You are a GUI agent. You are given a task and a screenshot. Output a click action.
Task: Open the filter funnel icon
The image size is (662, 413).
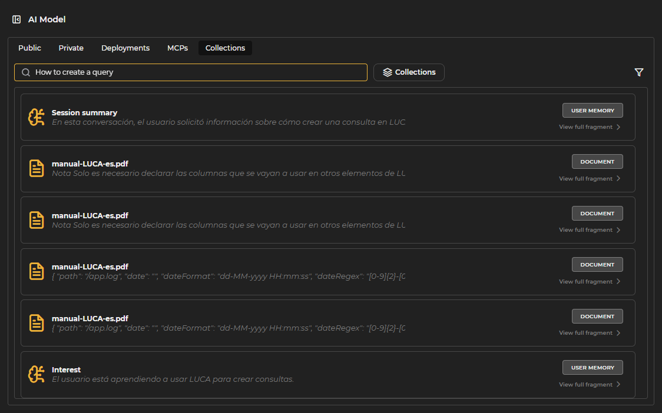point(639,72)
